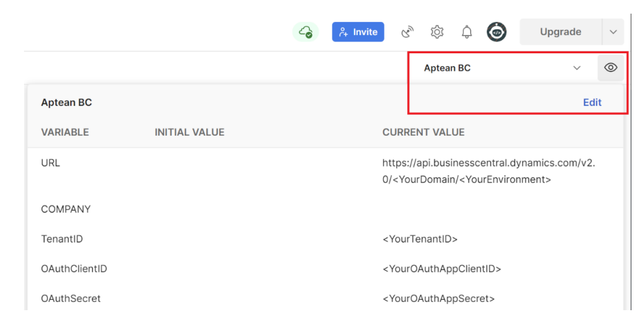Screen dimensions: 638x318
Task: Select the URL current value text
Action: [488, 171]
